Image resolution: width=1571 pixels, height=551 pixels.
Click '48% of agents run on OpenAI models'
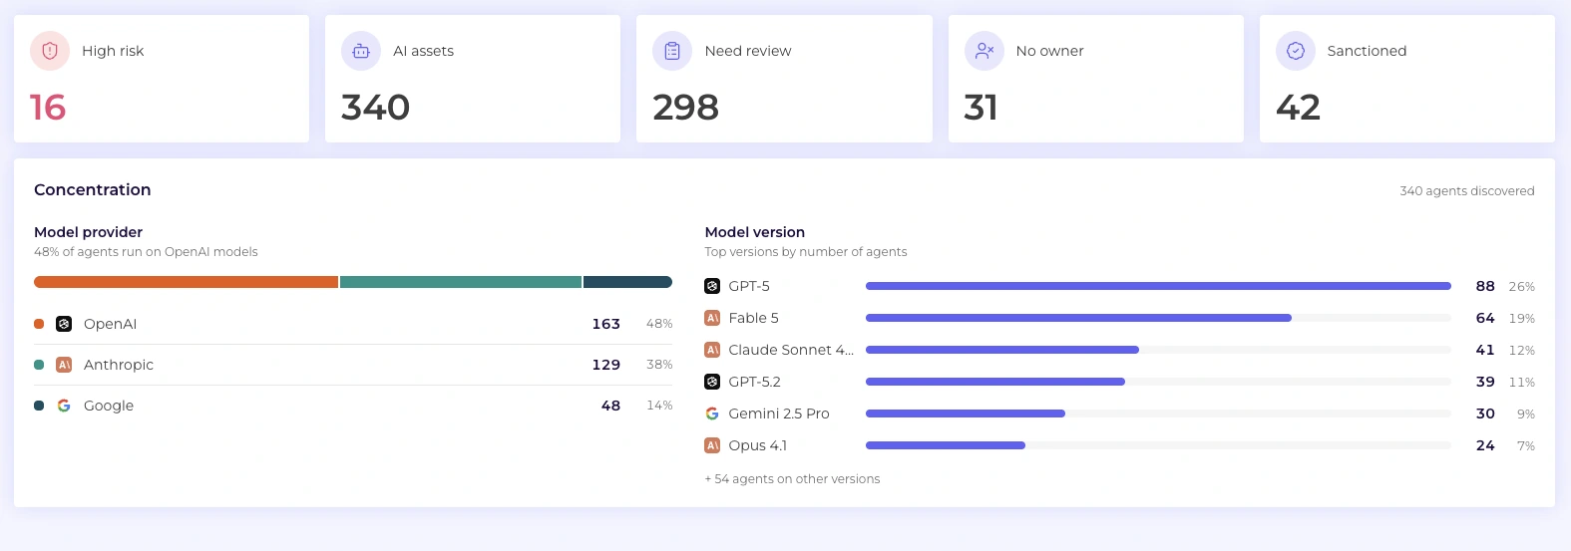pos(146,252)
